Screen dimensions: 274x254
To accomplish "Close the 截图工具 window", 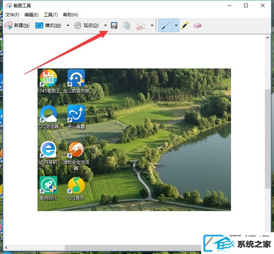I will click(x=262, y=5).
